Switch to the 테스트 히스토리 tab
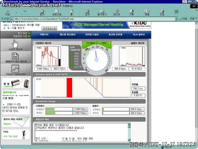 [67, 35]
